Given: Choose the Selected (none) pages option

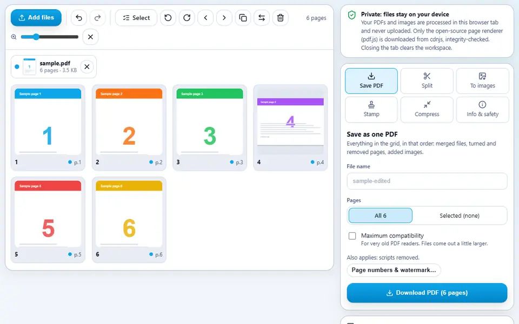Looking at the screenshot, I should tap(460, 215).
